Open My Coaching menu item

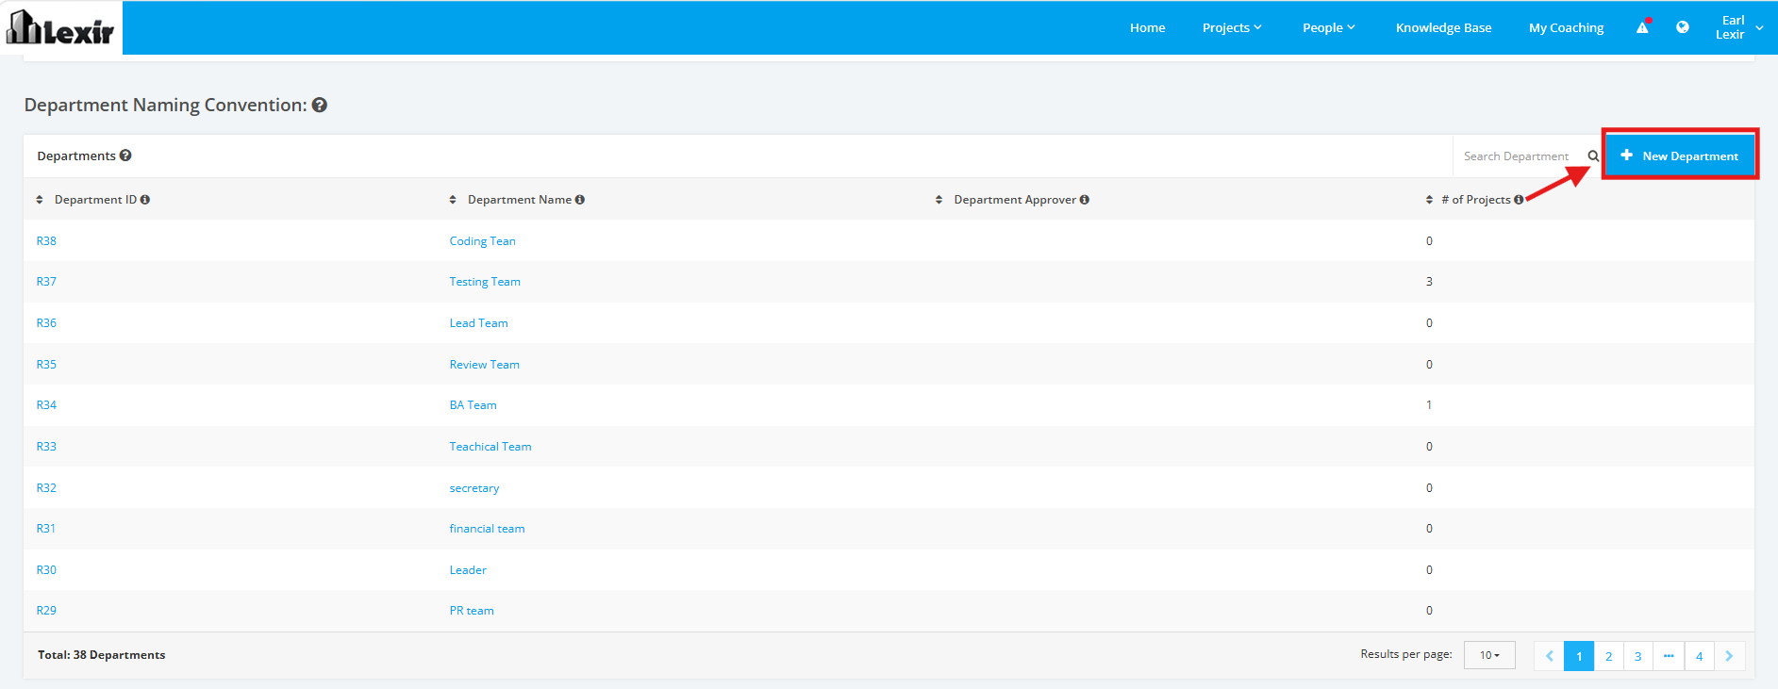1566,27
